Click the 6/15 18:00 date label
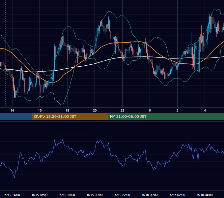Image resolution: width=224 pixels, height=198 pixels. [x=67, y=195]
